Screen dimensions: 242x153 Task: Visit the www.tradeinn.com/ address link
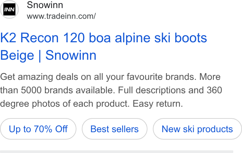coord(61,16)
